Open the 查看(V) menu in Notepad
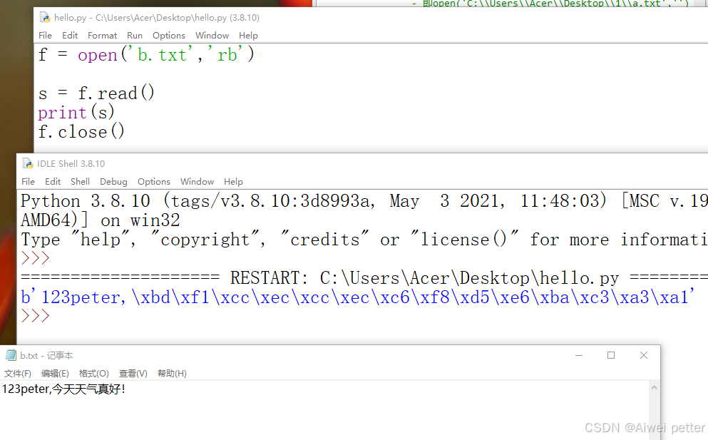 point(133,372)
